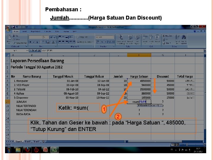Toggle Italic formatting
The image size is (213, 160).
pyautogui.click(x=34, y=42)
